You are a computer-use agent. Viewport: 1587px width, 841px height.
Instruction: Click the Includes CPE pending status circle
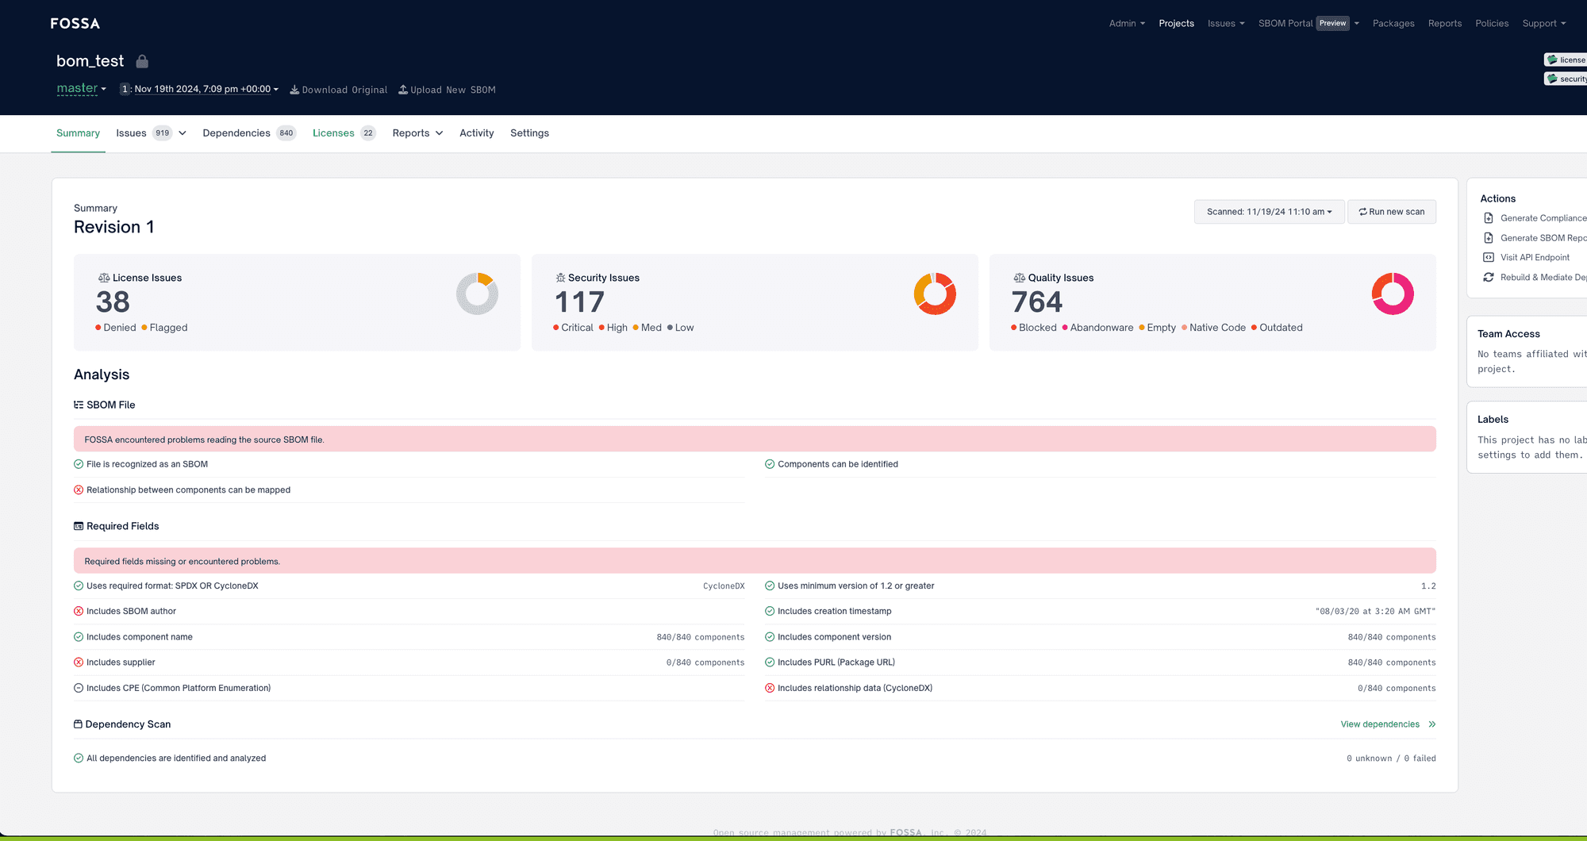tap(78, 688)
